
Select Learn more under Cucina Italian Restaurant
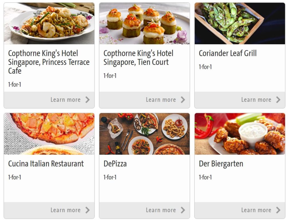(66, 210)
